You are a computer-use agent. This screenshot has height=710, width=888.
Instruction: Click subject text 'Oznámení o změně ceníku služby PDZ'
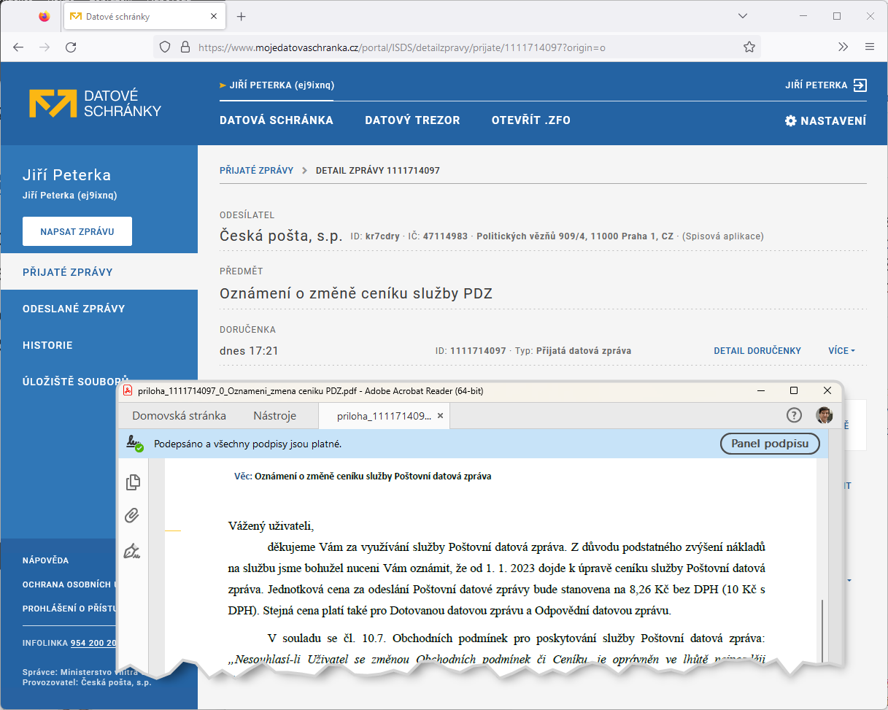point(356,293)
